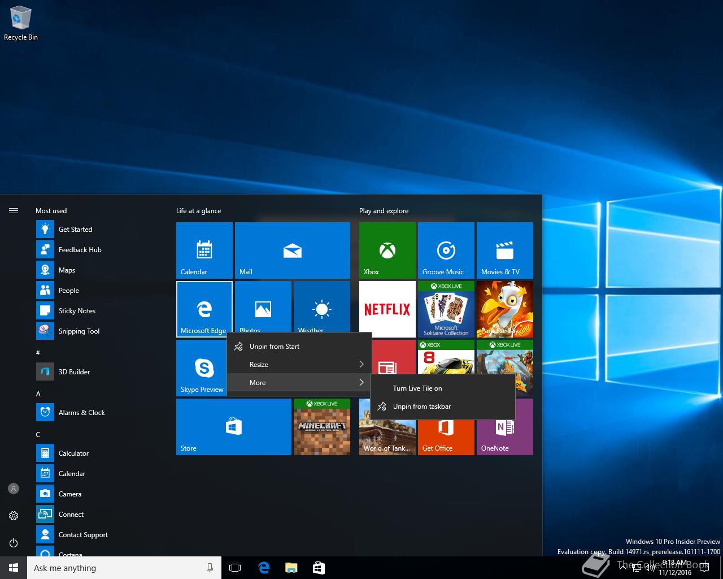
Task: Click the Windows Start button
Action: 14,568
